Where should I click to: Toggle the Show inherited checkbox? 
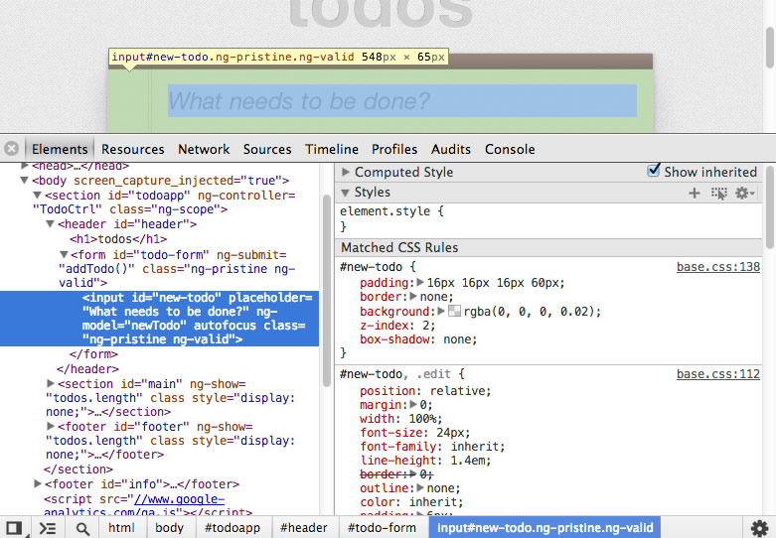[x=653, y=171]
